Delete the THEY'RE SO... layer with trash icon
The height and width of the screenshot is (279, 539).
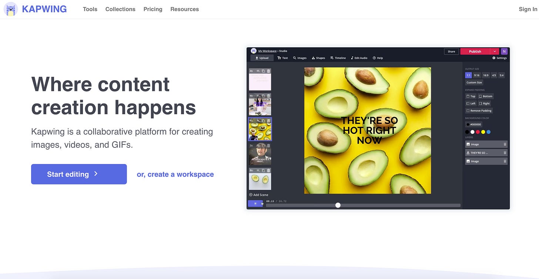tap(505, 153)
